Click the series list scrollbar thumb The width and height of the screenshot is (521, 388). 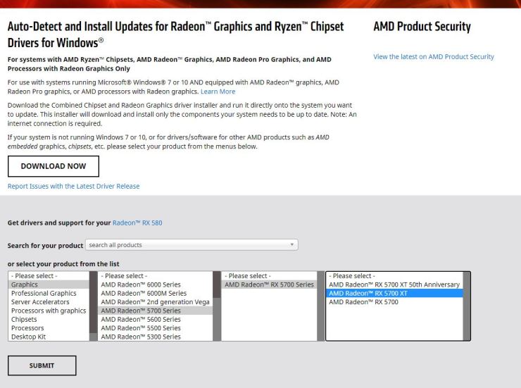[217, 284]
